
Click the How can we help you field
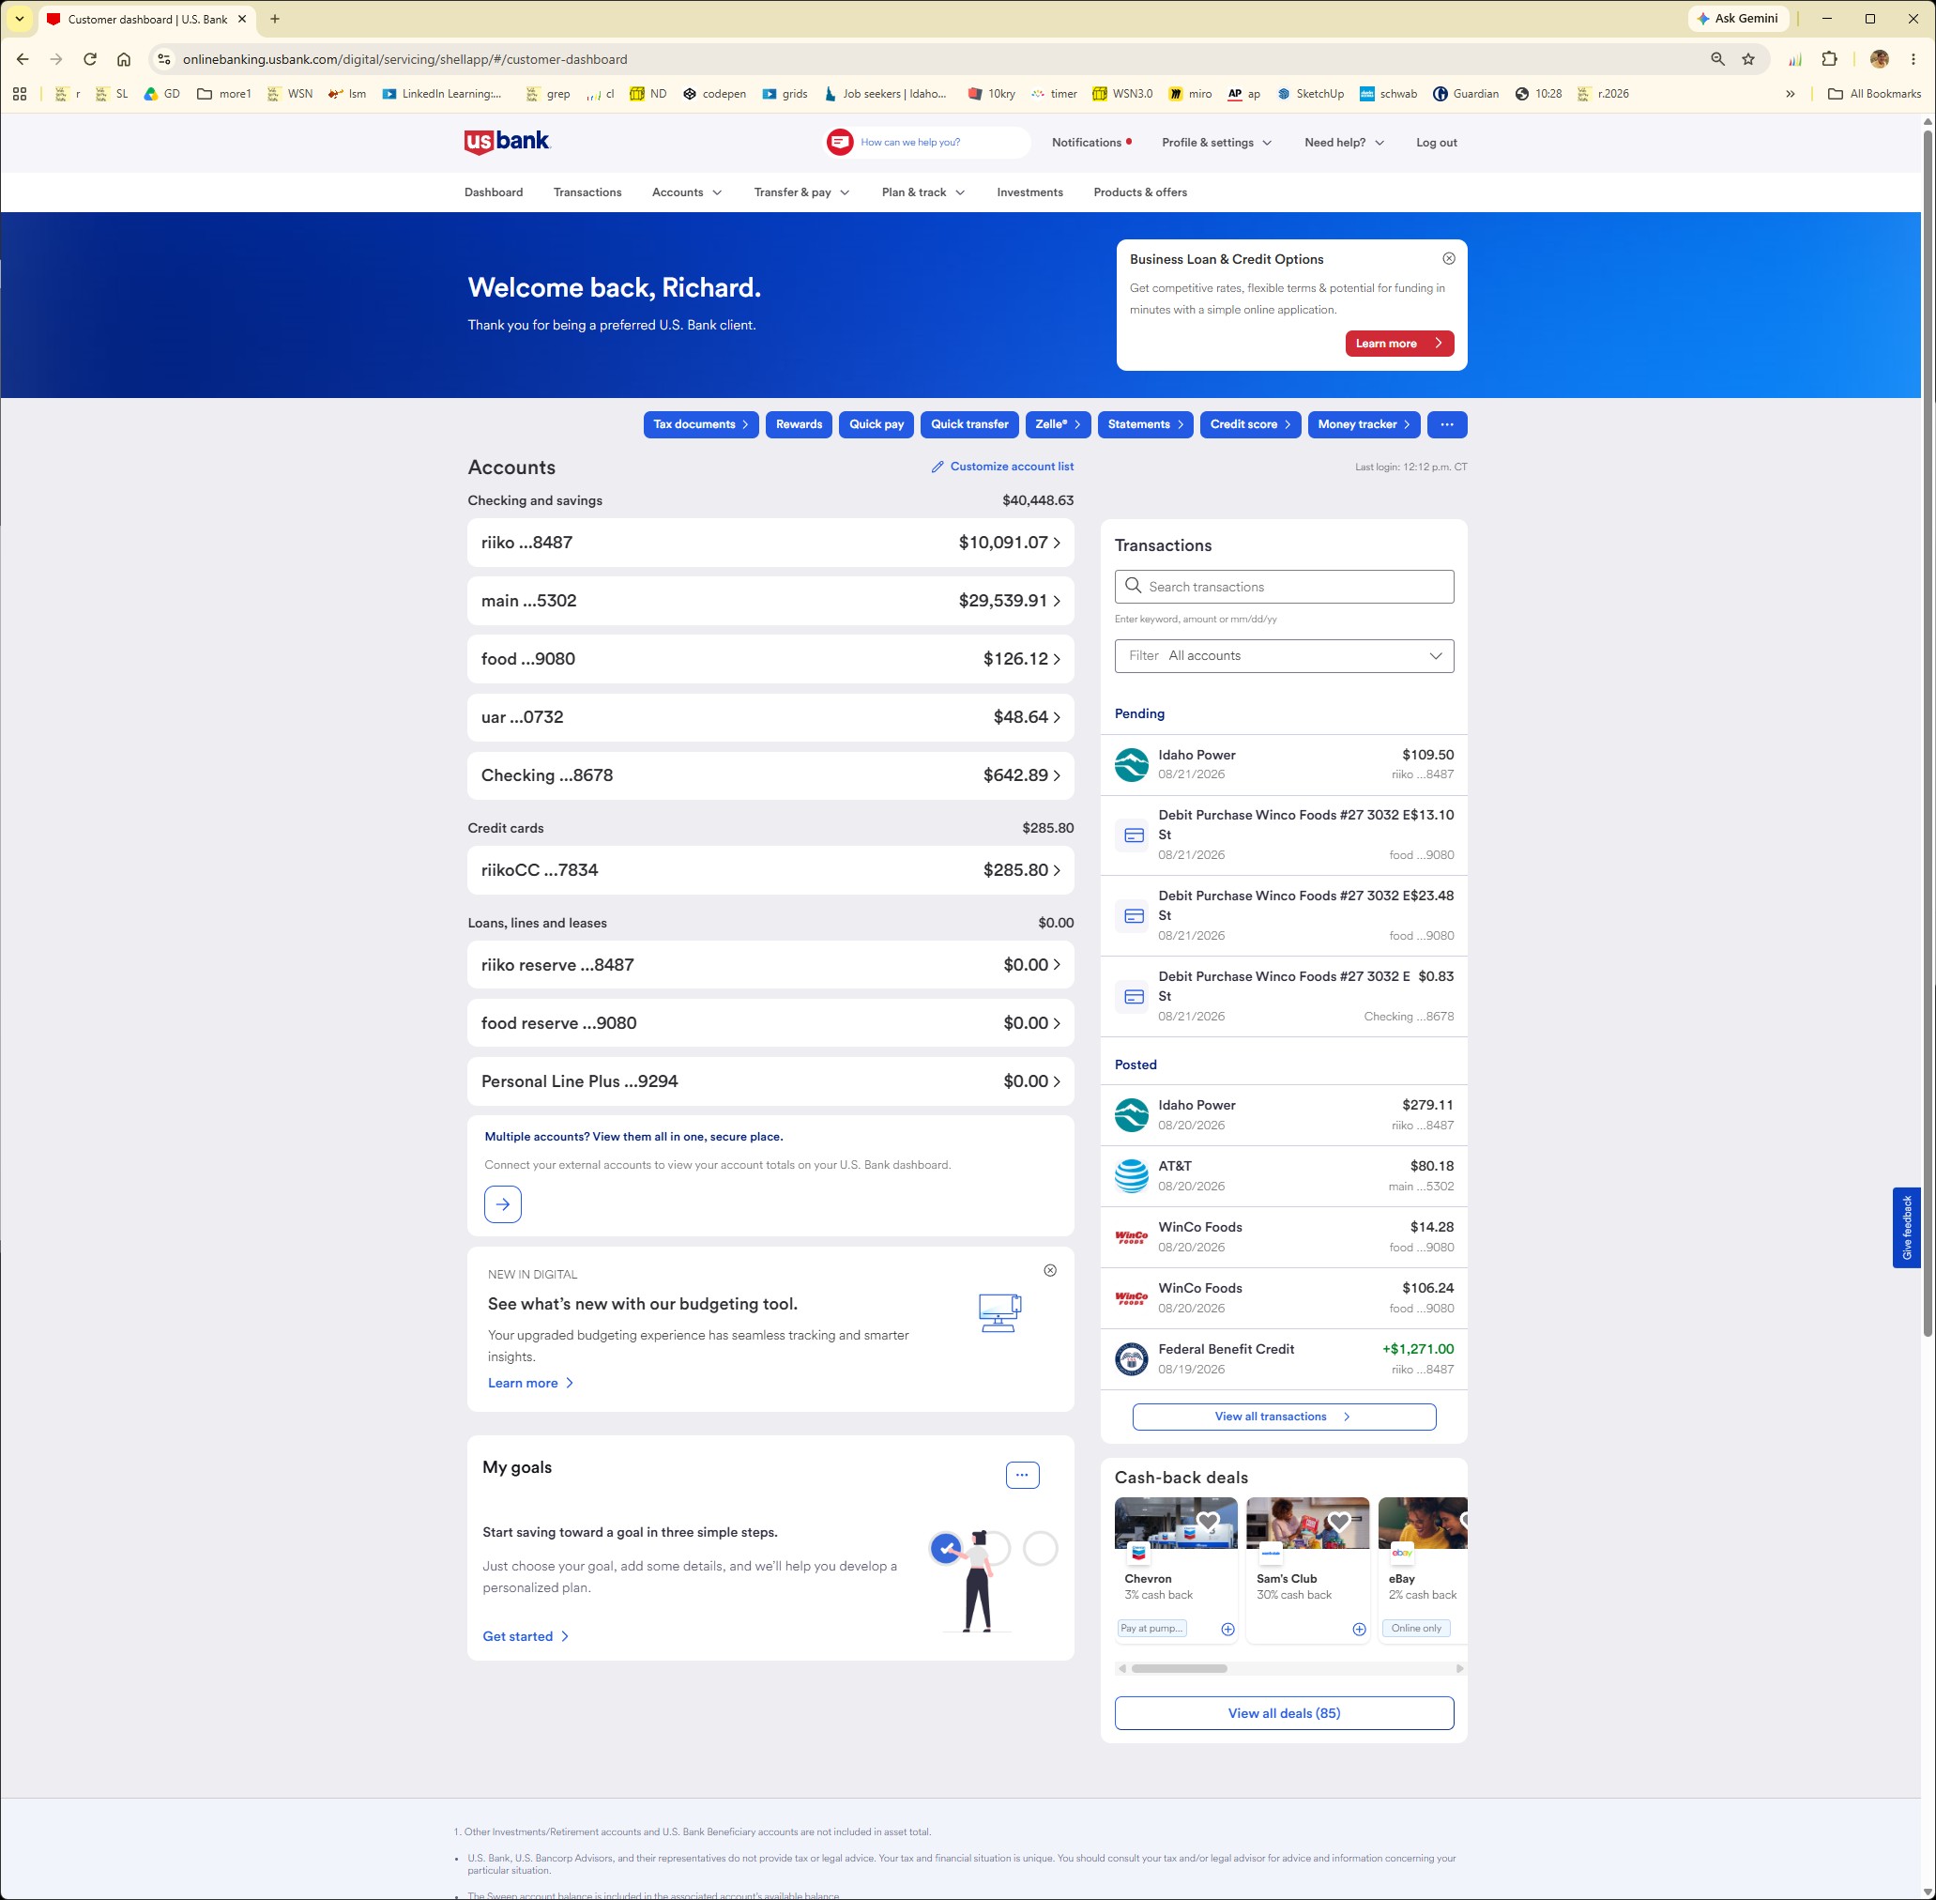click(930, 142)
